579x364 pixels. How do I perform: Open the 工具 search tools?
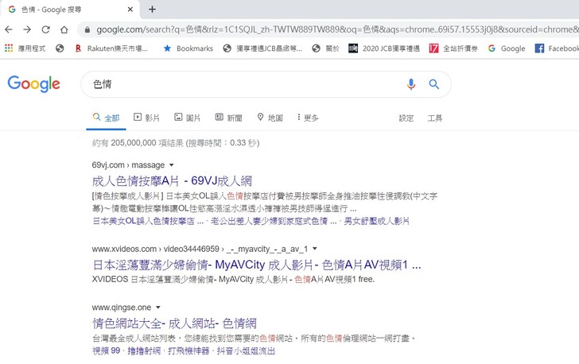[x=434, y=118]
